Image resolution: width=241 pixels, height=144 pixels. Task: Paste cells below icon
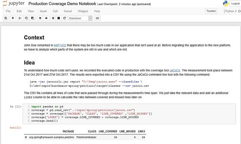click(x=33, y=18)
